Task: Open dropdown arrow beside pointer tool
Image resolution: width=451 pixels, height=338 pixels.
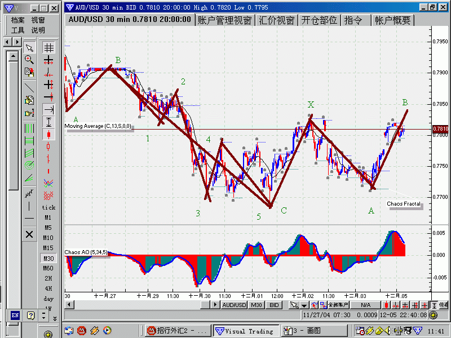Action: tap(304, 305)
